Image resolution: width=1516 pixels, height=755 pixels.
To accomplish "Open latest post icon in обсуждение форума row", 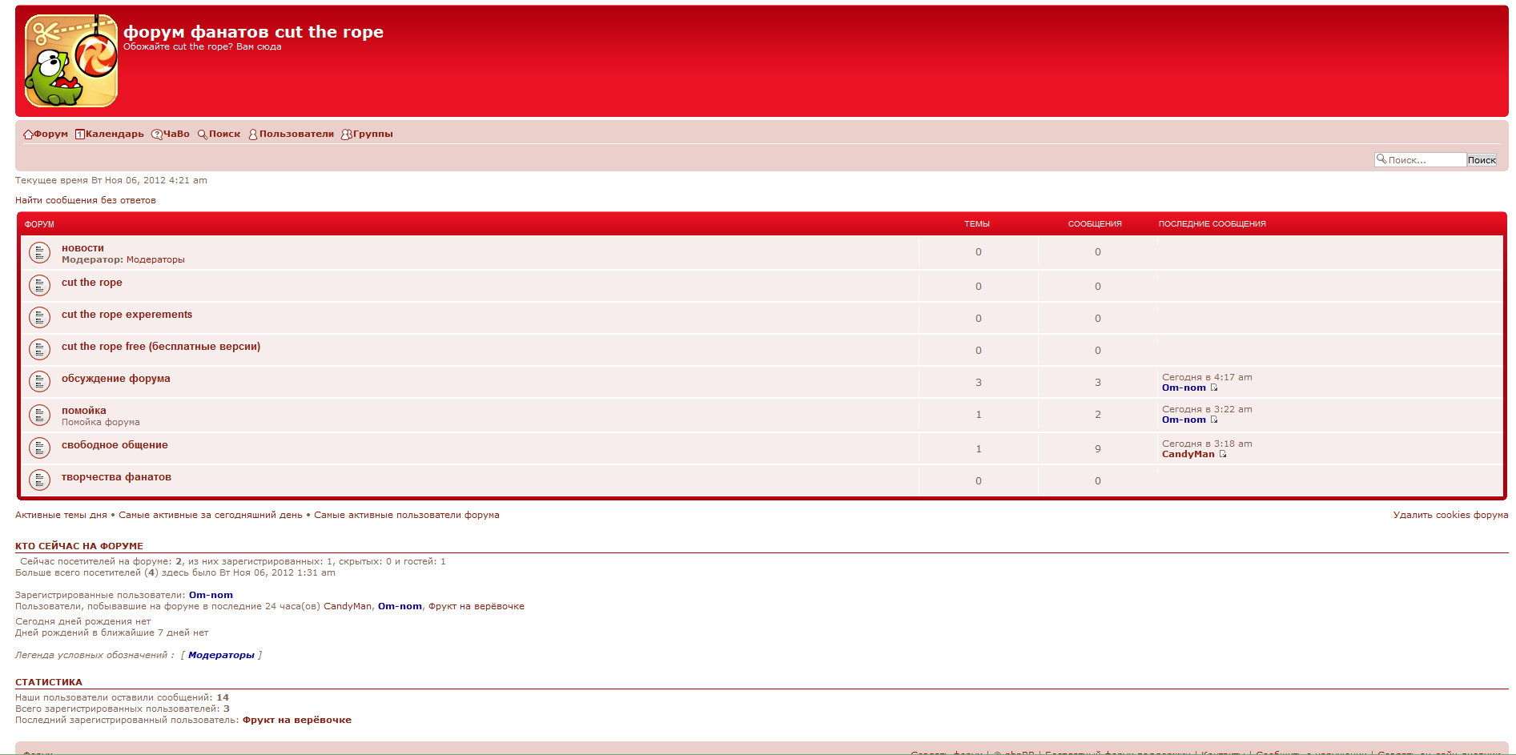I will point(1214,388).
